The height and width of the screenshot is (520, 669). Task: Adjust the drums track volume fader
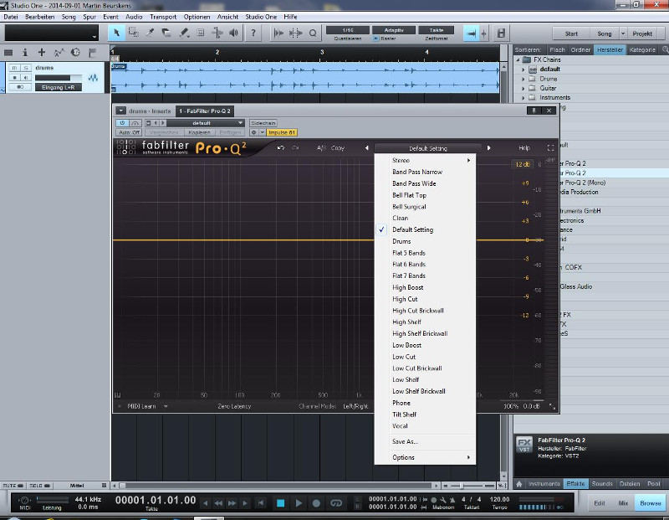(59, 77)
